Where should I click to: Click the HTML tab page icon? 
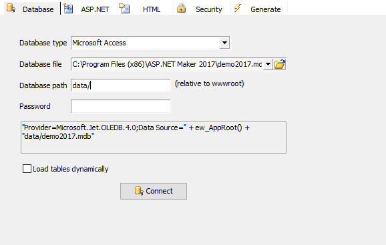125,8
